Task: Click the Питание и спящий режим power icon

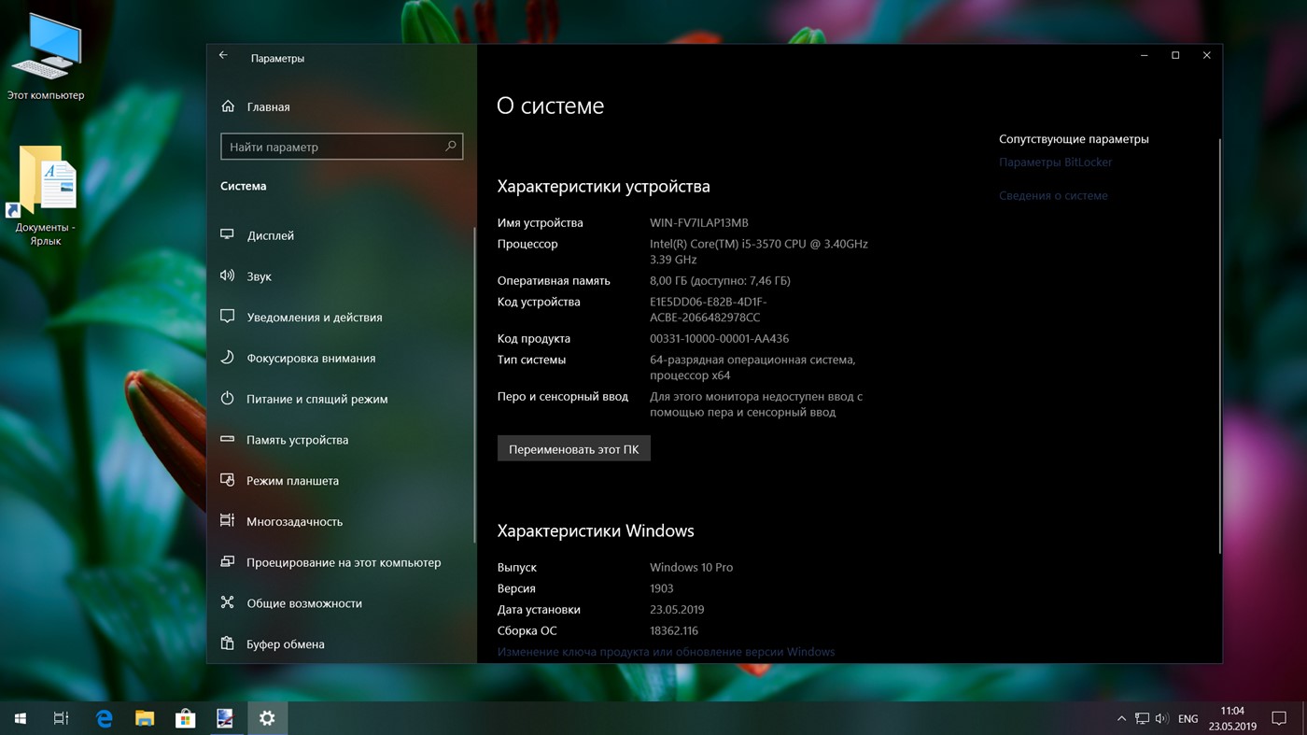Action: 227,398
